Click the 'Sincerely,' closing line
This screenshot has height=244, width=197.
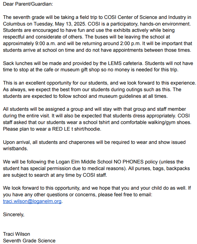tap(14, 214)
